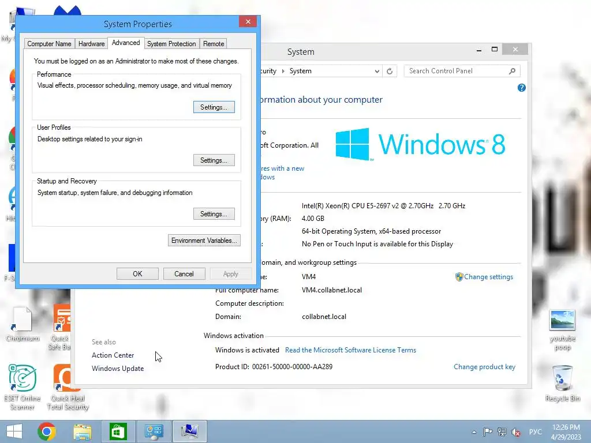This screenshot has width=591, height=443.
Task: Open network tray icon
Action: click(x=502, y=431)
